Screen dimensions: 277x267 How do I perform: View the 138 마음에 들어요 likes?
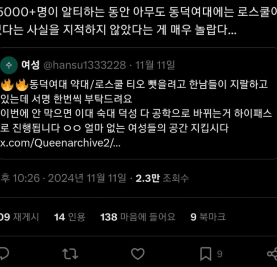click(x=138, y=217)
